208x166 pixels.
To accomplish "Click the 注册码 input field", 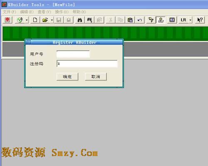I will pos(87,64).
